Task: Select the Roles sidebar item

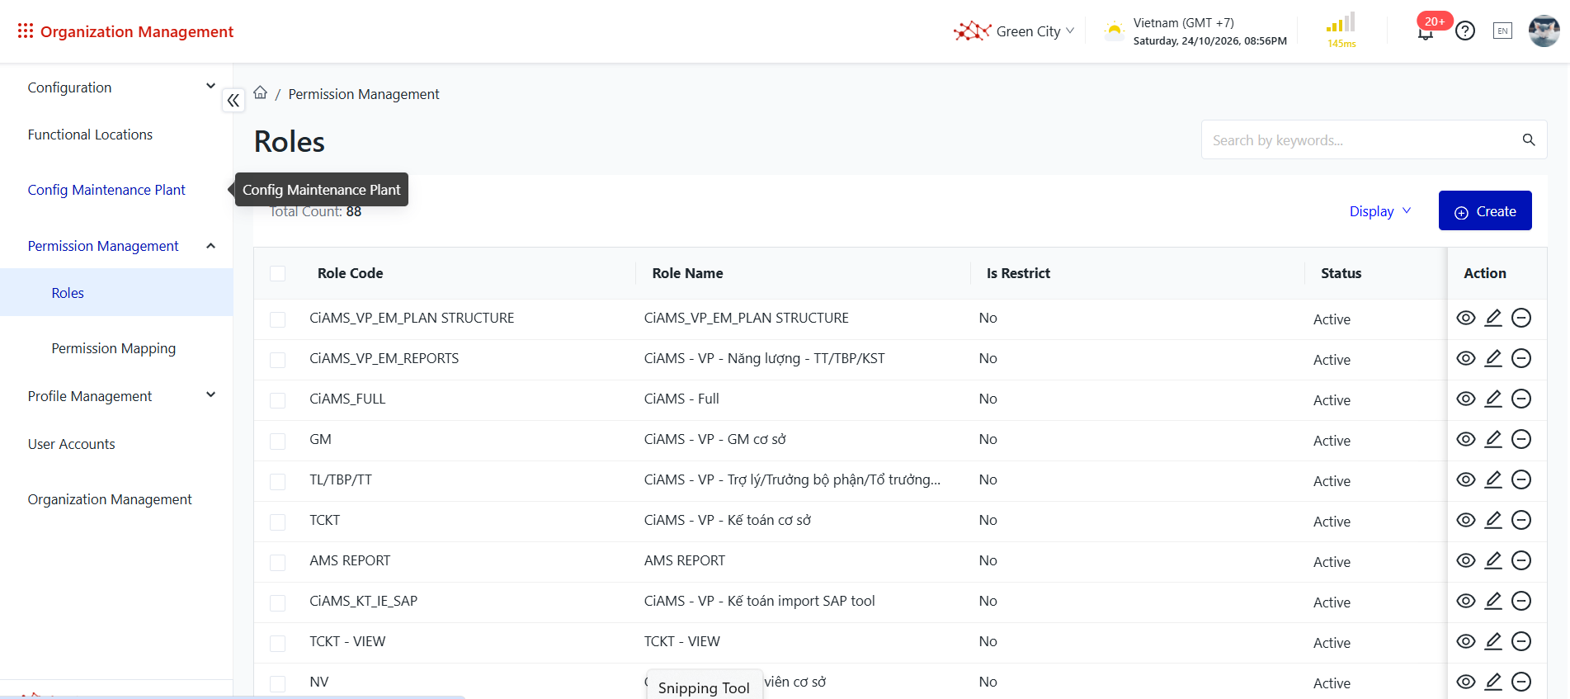Action: point(116,293)
